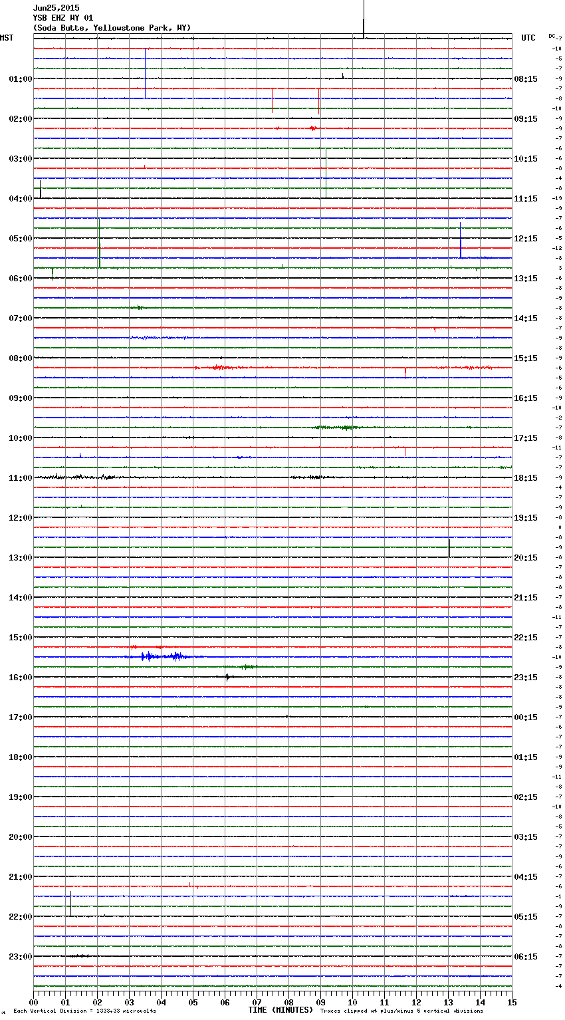Click minute tick 05 on bottom axis
This screenshot has height=1020, width=565.
193,1002
